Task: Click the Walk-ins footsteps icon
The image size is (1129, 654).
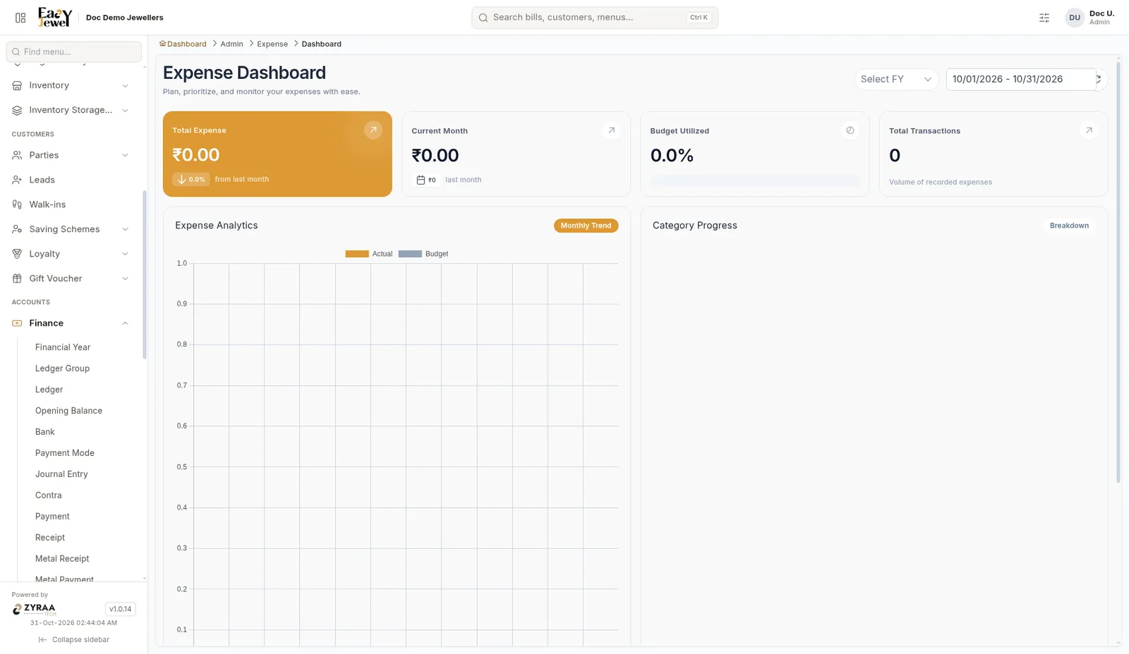Action: [17, 204]
